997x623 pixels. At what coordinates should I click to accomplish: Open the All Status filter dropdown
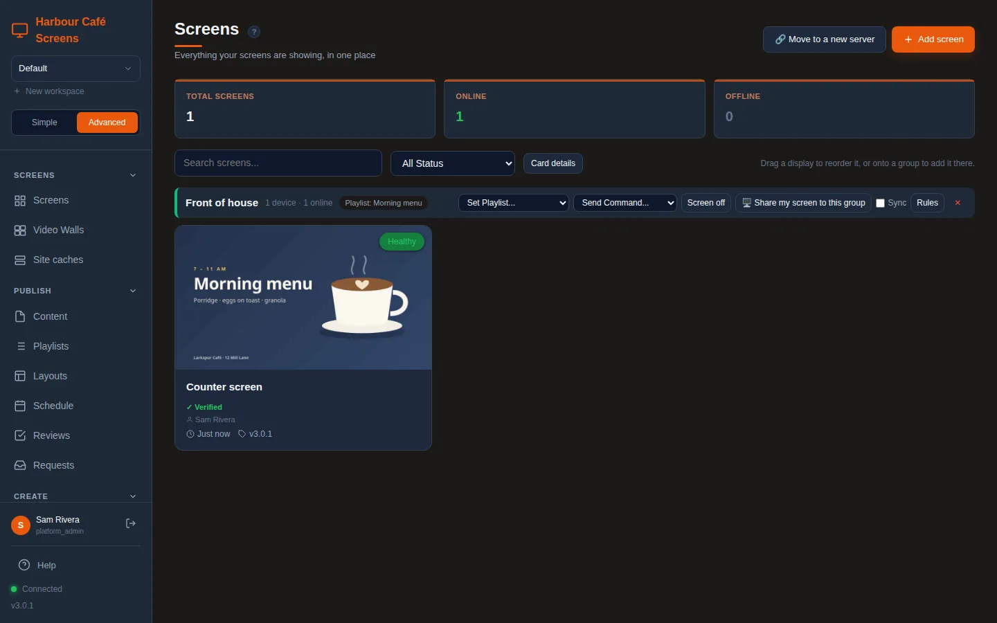tap(453, 163)
